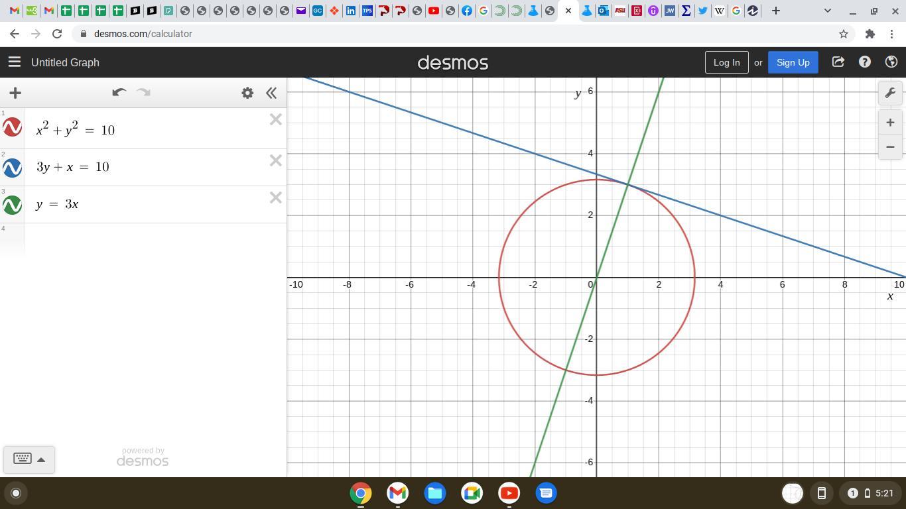This screenshot has height=509, width=906.
Task: Open the hamburger menu for saved graphs
Action: click(x=14, y=62)
